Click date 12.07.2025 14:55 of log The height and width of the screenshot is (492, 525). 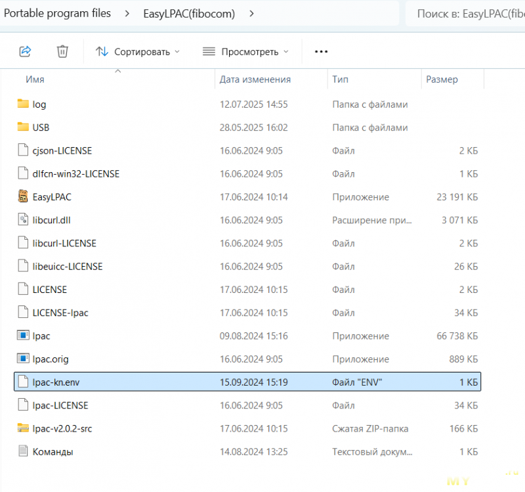pyautogui.click(x=253, y=104)
